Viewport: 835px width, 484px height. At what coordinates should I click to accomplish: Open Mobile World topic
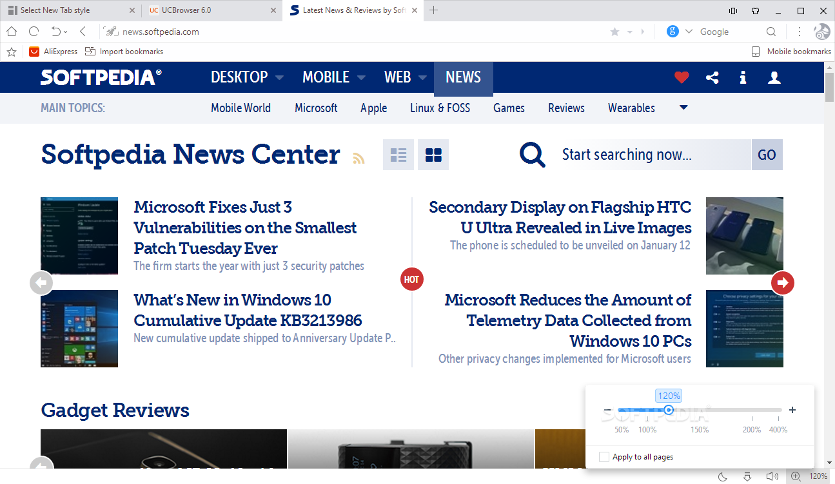(x=241, y=108)
